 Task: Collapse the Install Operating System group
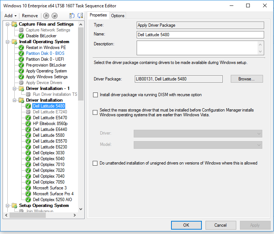(x=7, y=42)
